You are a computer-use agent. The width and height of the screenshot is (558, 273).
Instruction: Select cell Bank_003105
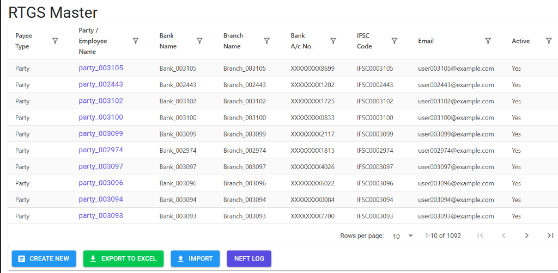coord(178,69)
